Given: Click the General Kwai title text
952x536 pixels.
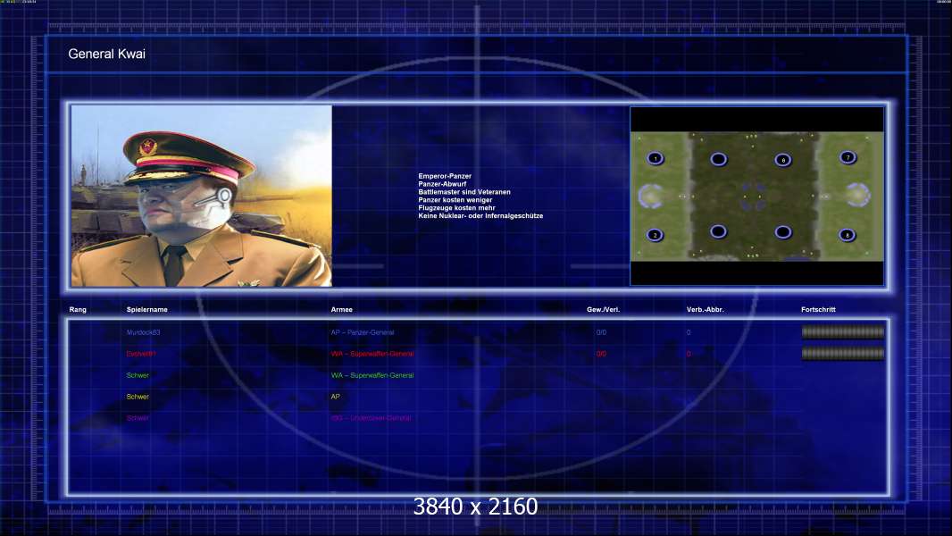Looking at the screenshot, I should pos(107,54).
